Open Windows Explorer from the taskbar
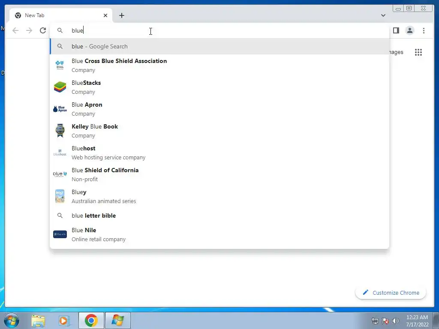Image resolution: width=439 pixels, height=329 pixels. pos(38,320)
